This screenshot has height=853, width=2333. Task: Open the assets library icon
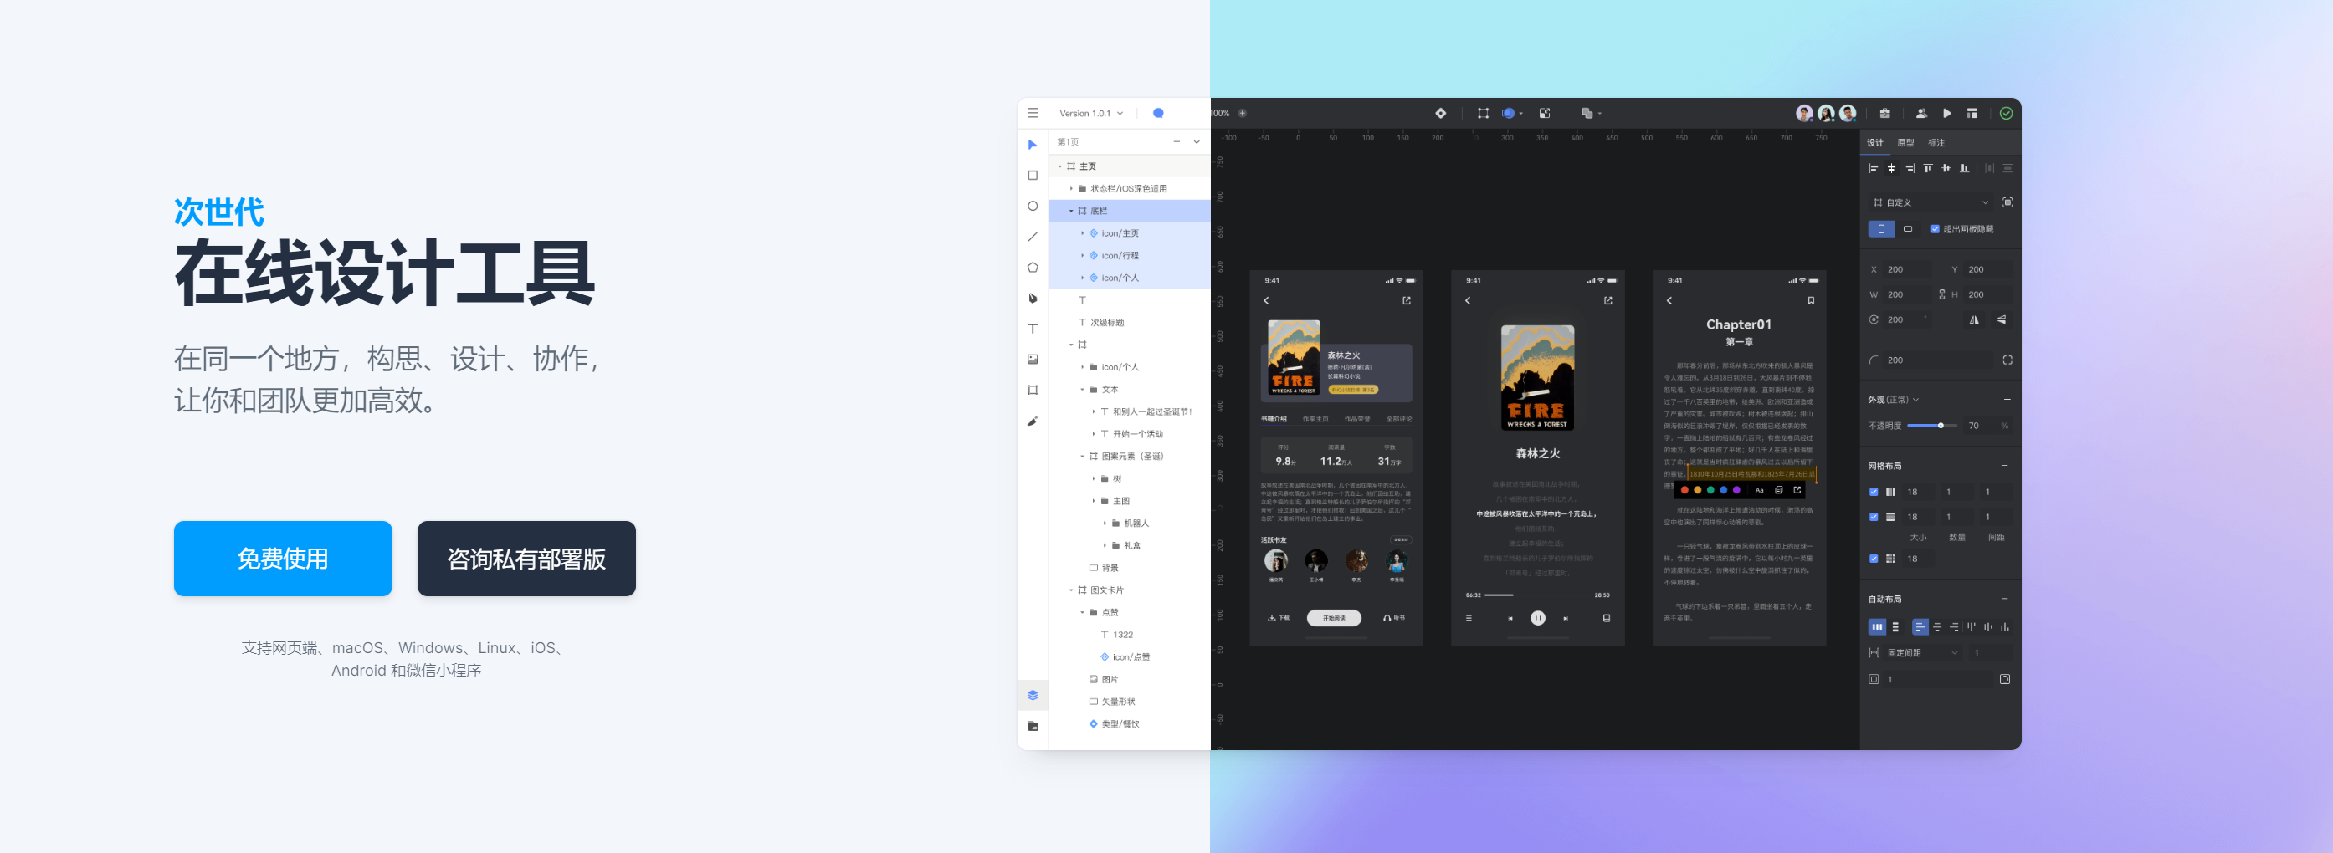pyautogui.click(x=1033, y=726)
